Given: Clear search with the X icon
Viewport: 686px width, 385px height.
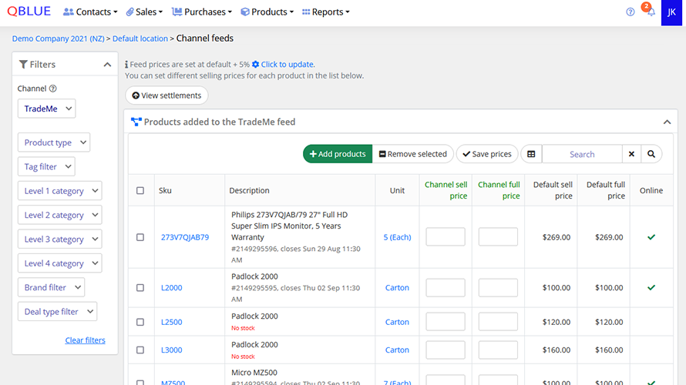Looking at the screenshot, I should (x=631, y=154).
